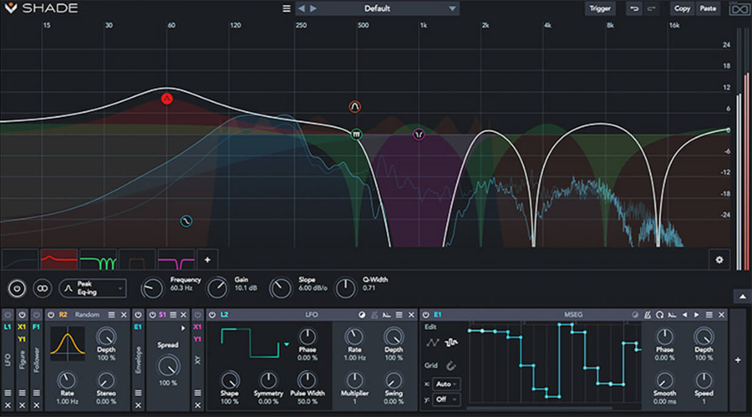Image resolution: width=752 pixels, height=417 pixels.
Task: Open the L2 LFO menu
Action: [x=399, y=315]
